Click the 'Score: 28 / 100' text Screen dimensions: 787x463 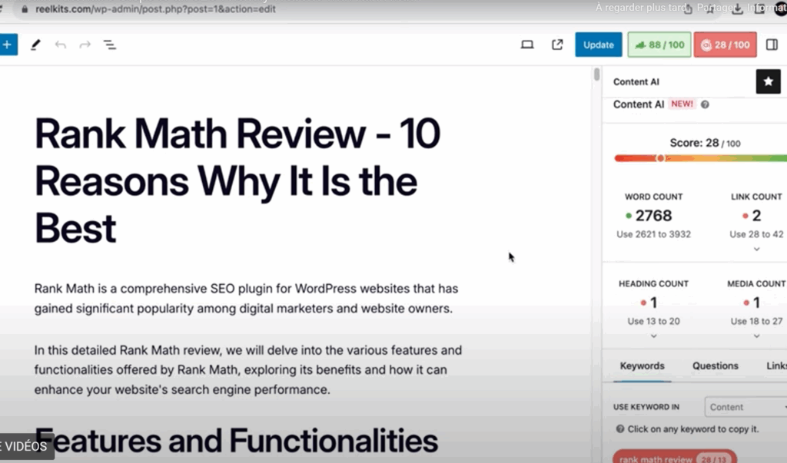pos(705,143)
